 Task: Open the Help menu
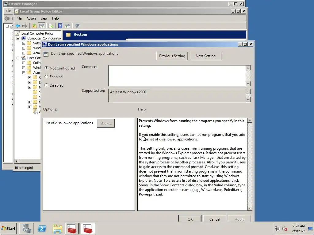pos(55,18)
